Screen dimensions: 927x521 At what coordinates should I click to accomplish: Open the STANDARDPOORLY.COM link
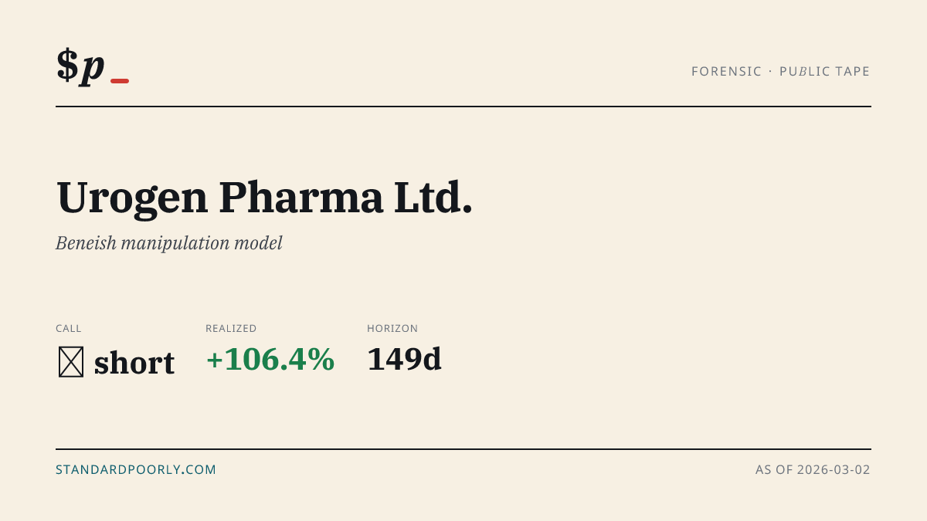136,469
